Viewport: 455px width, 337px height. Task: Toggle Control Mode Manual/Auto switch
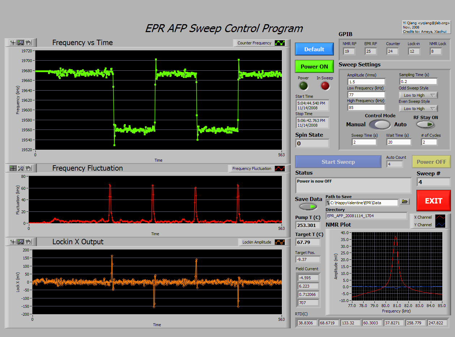[x=380, y=124]
